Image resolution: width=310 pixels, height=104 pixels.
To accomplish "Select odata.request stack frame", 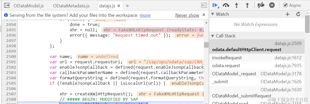I will [x=257, y=66].
